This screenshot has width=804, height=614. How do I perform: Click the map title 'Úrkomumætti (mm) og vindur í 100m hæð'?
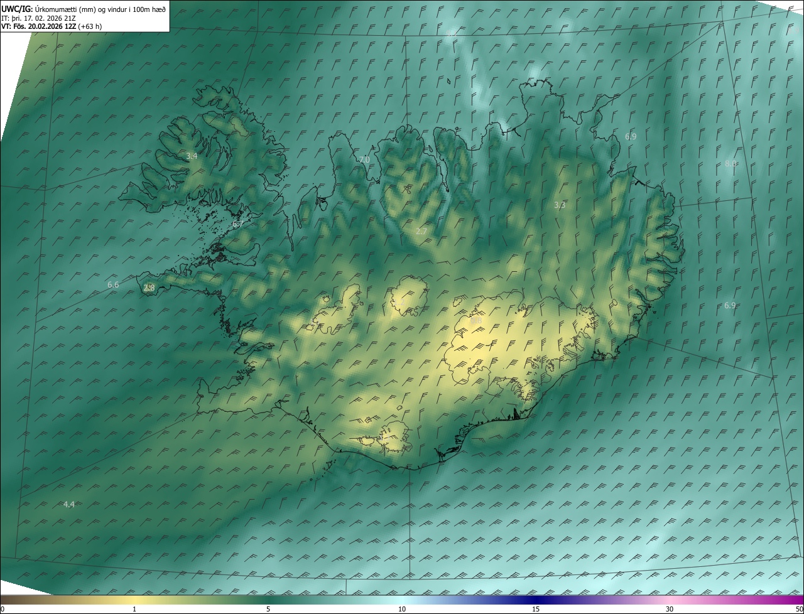pyautogui.click(x=99, y=9)
